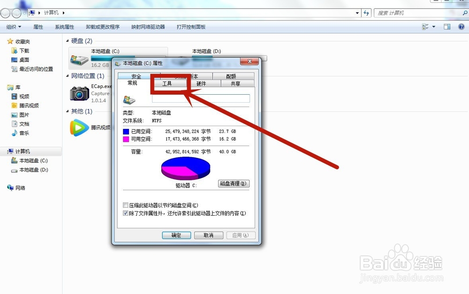Click Computer (计算机) in the address bar
Image resolution: width=469 pixels, height=294 pixels.
coord(51,13)
